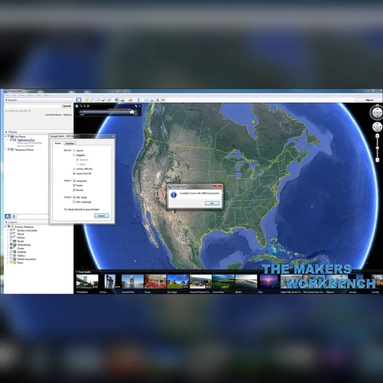Switch to the Realtime tab
This screenshot has height=383, width=383.
pos(70,143)
